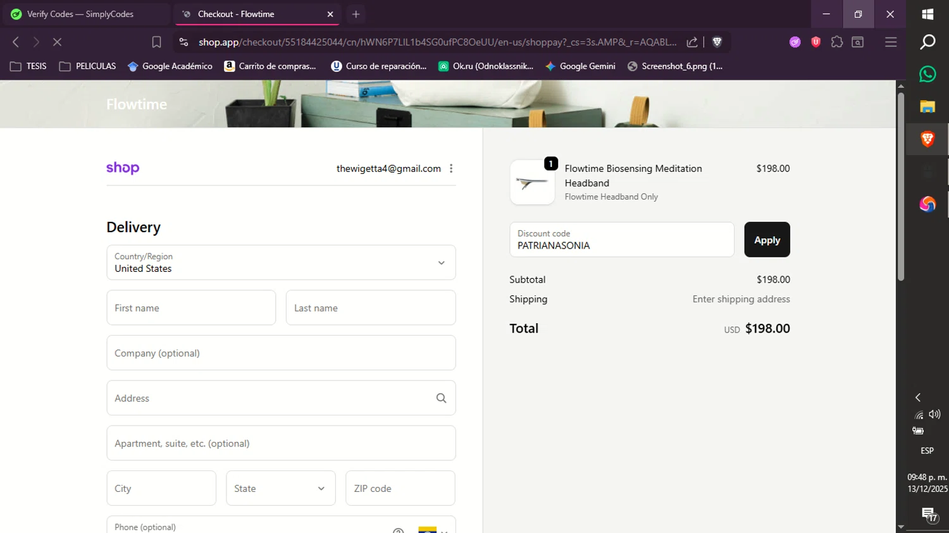
Task: Open the Curso de reparación bookmark
Action: pyautogui.click(x=379, y=66)
